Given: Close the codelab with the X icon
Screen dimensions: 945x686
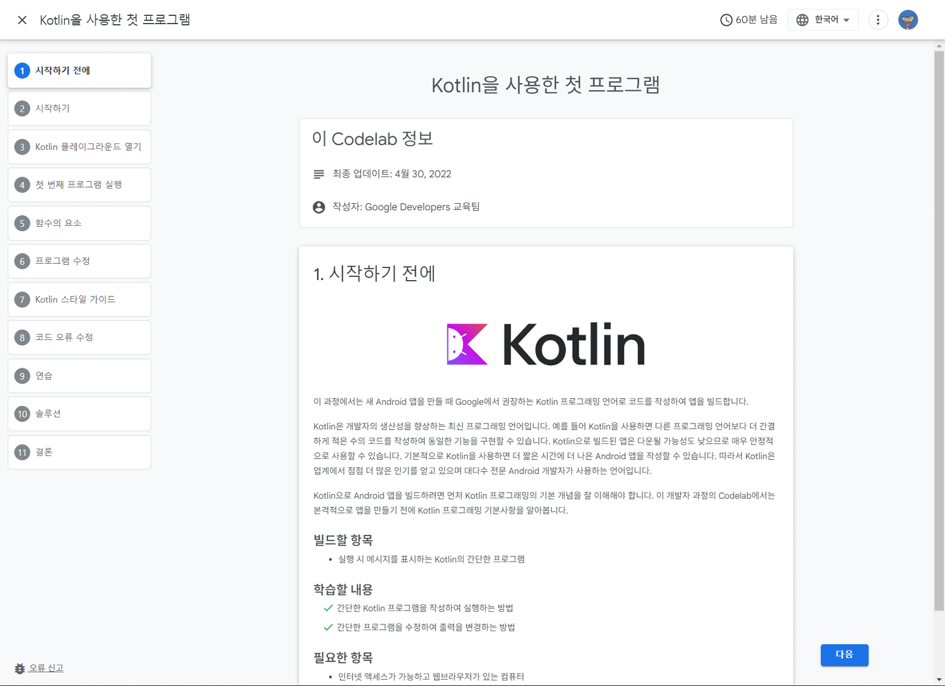Looking at the screenshot, I should [x=22, y=20].
